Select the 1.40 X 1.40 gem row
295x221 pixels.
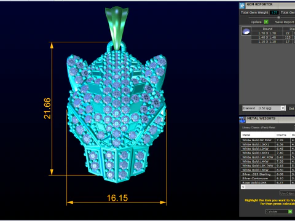click(273, 37)
